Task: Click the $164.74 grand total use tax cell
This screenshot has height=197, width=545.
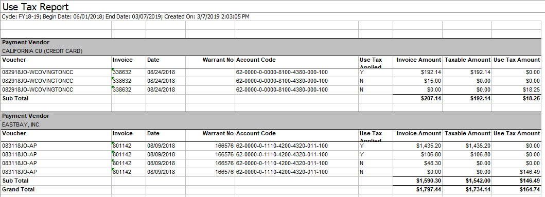Action: (516, 190)
